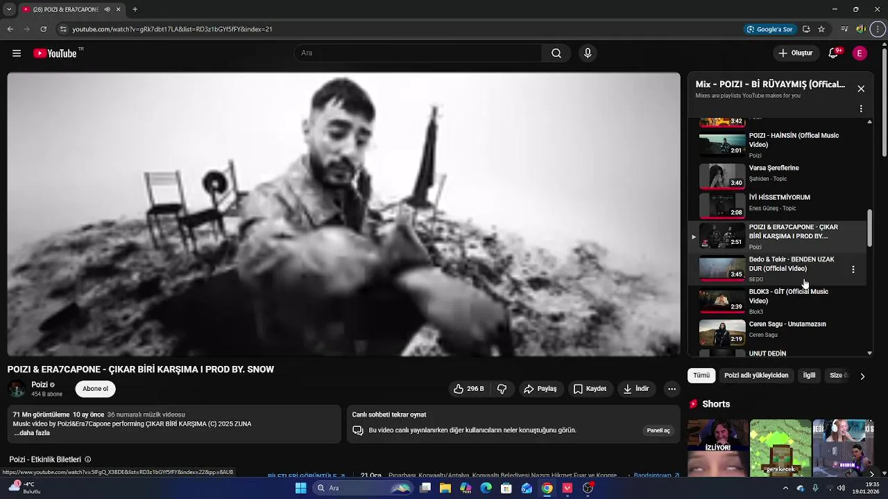Viewport: 888px width, 499px height.
Task: Go back in the browser
Action: pos(10,29)
